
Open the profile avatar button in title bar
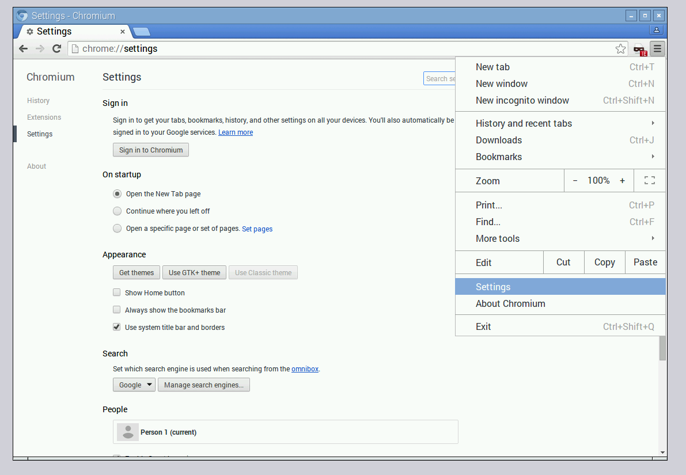657,30
